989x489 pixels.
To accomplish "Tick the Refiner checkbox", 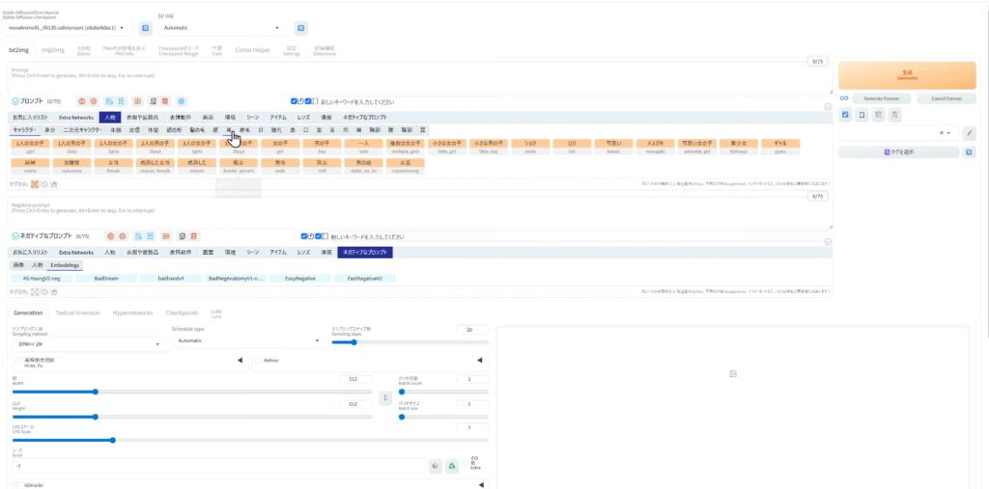I will pos(258,361).
